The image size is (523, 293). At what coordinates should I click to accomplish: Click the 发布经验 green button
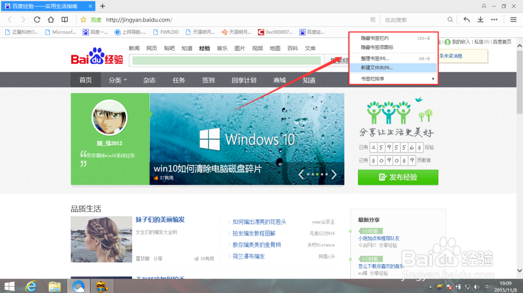click(398, 177)
